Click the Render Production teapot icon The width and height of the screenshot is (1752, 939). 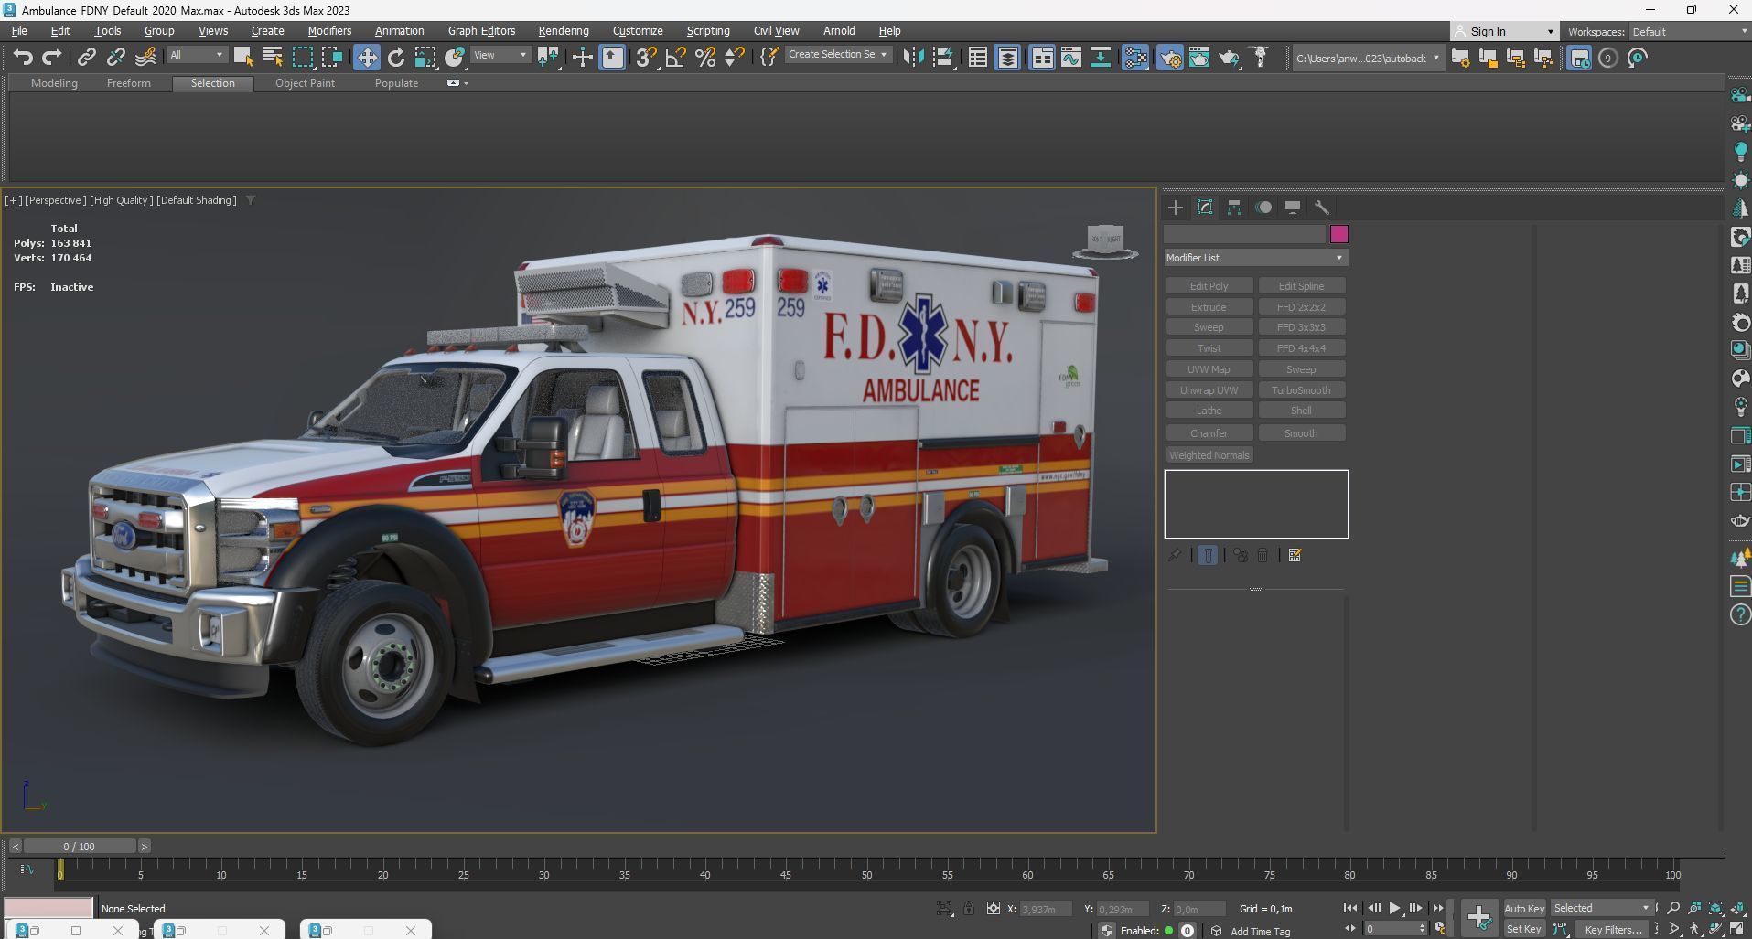pyautogui.click(x=1229, y=58)
